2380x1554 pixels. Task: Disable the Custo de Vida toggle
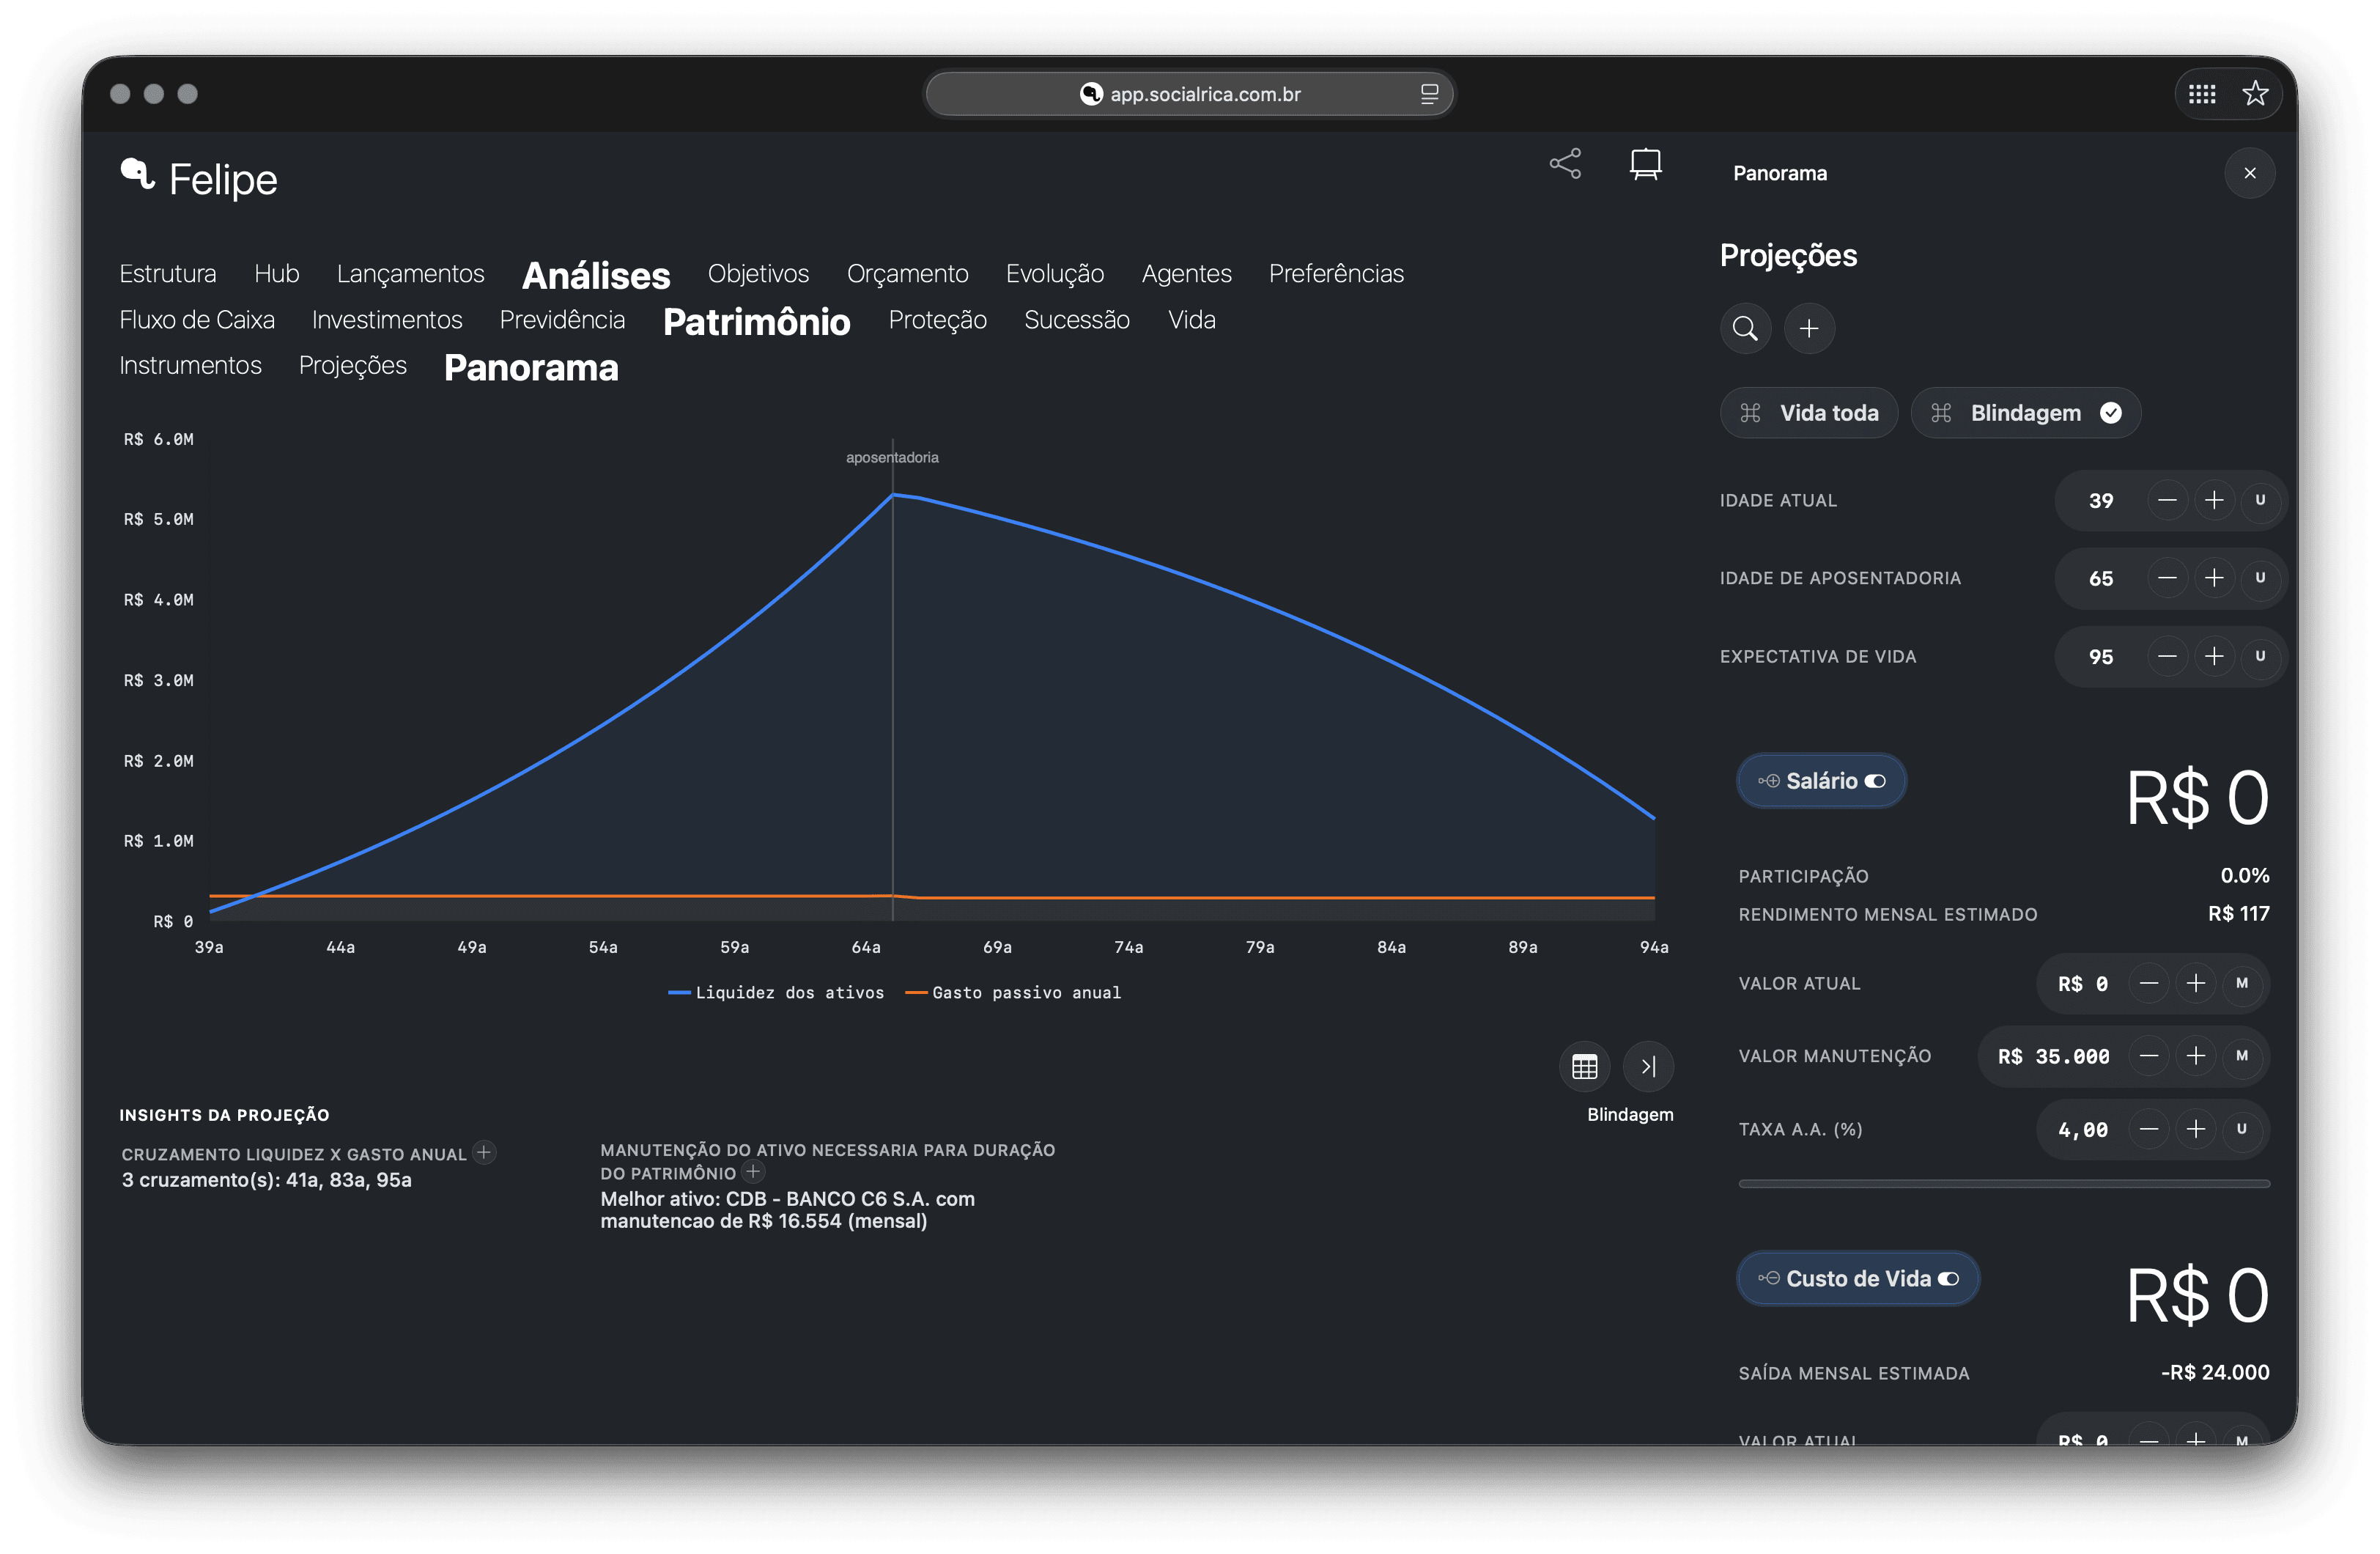1949,1278
